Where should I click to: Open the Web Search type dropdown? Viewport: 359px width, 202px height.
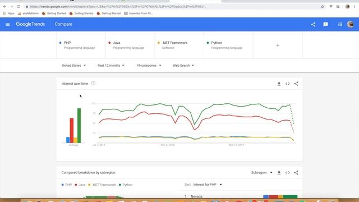pyautogui.click(x=183, y=66)
